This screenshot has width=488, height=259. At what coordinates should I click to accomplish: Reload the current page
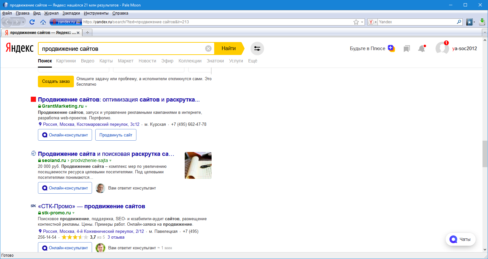[x=32, y=22]
